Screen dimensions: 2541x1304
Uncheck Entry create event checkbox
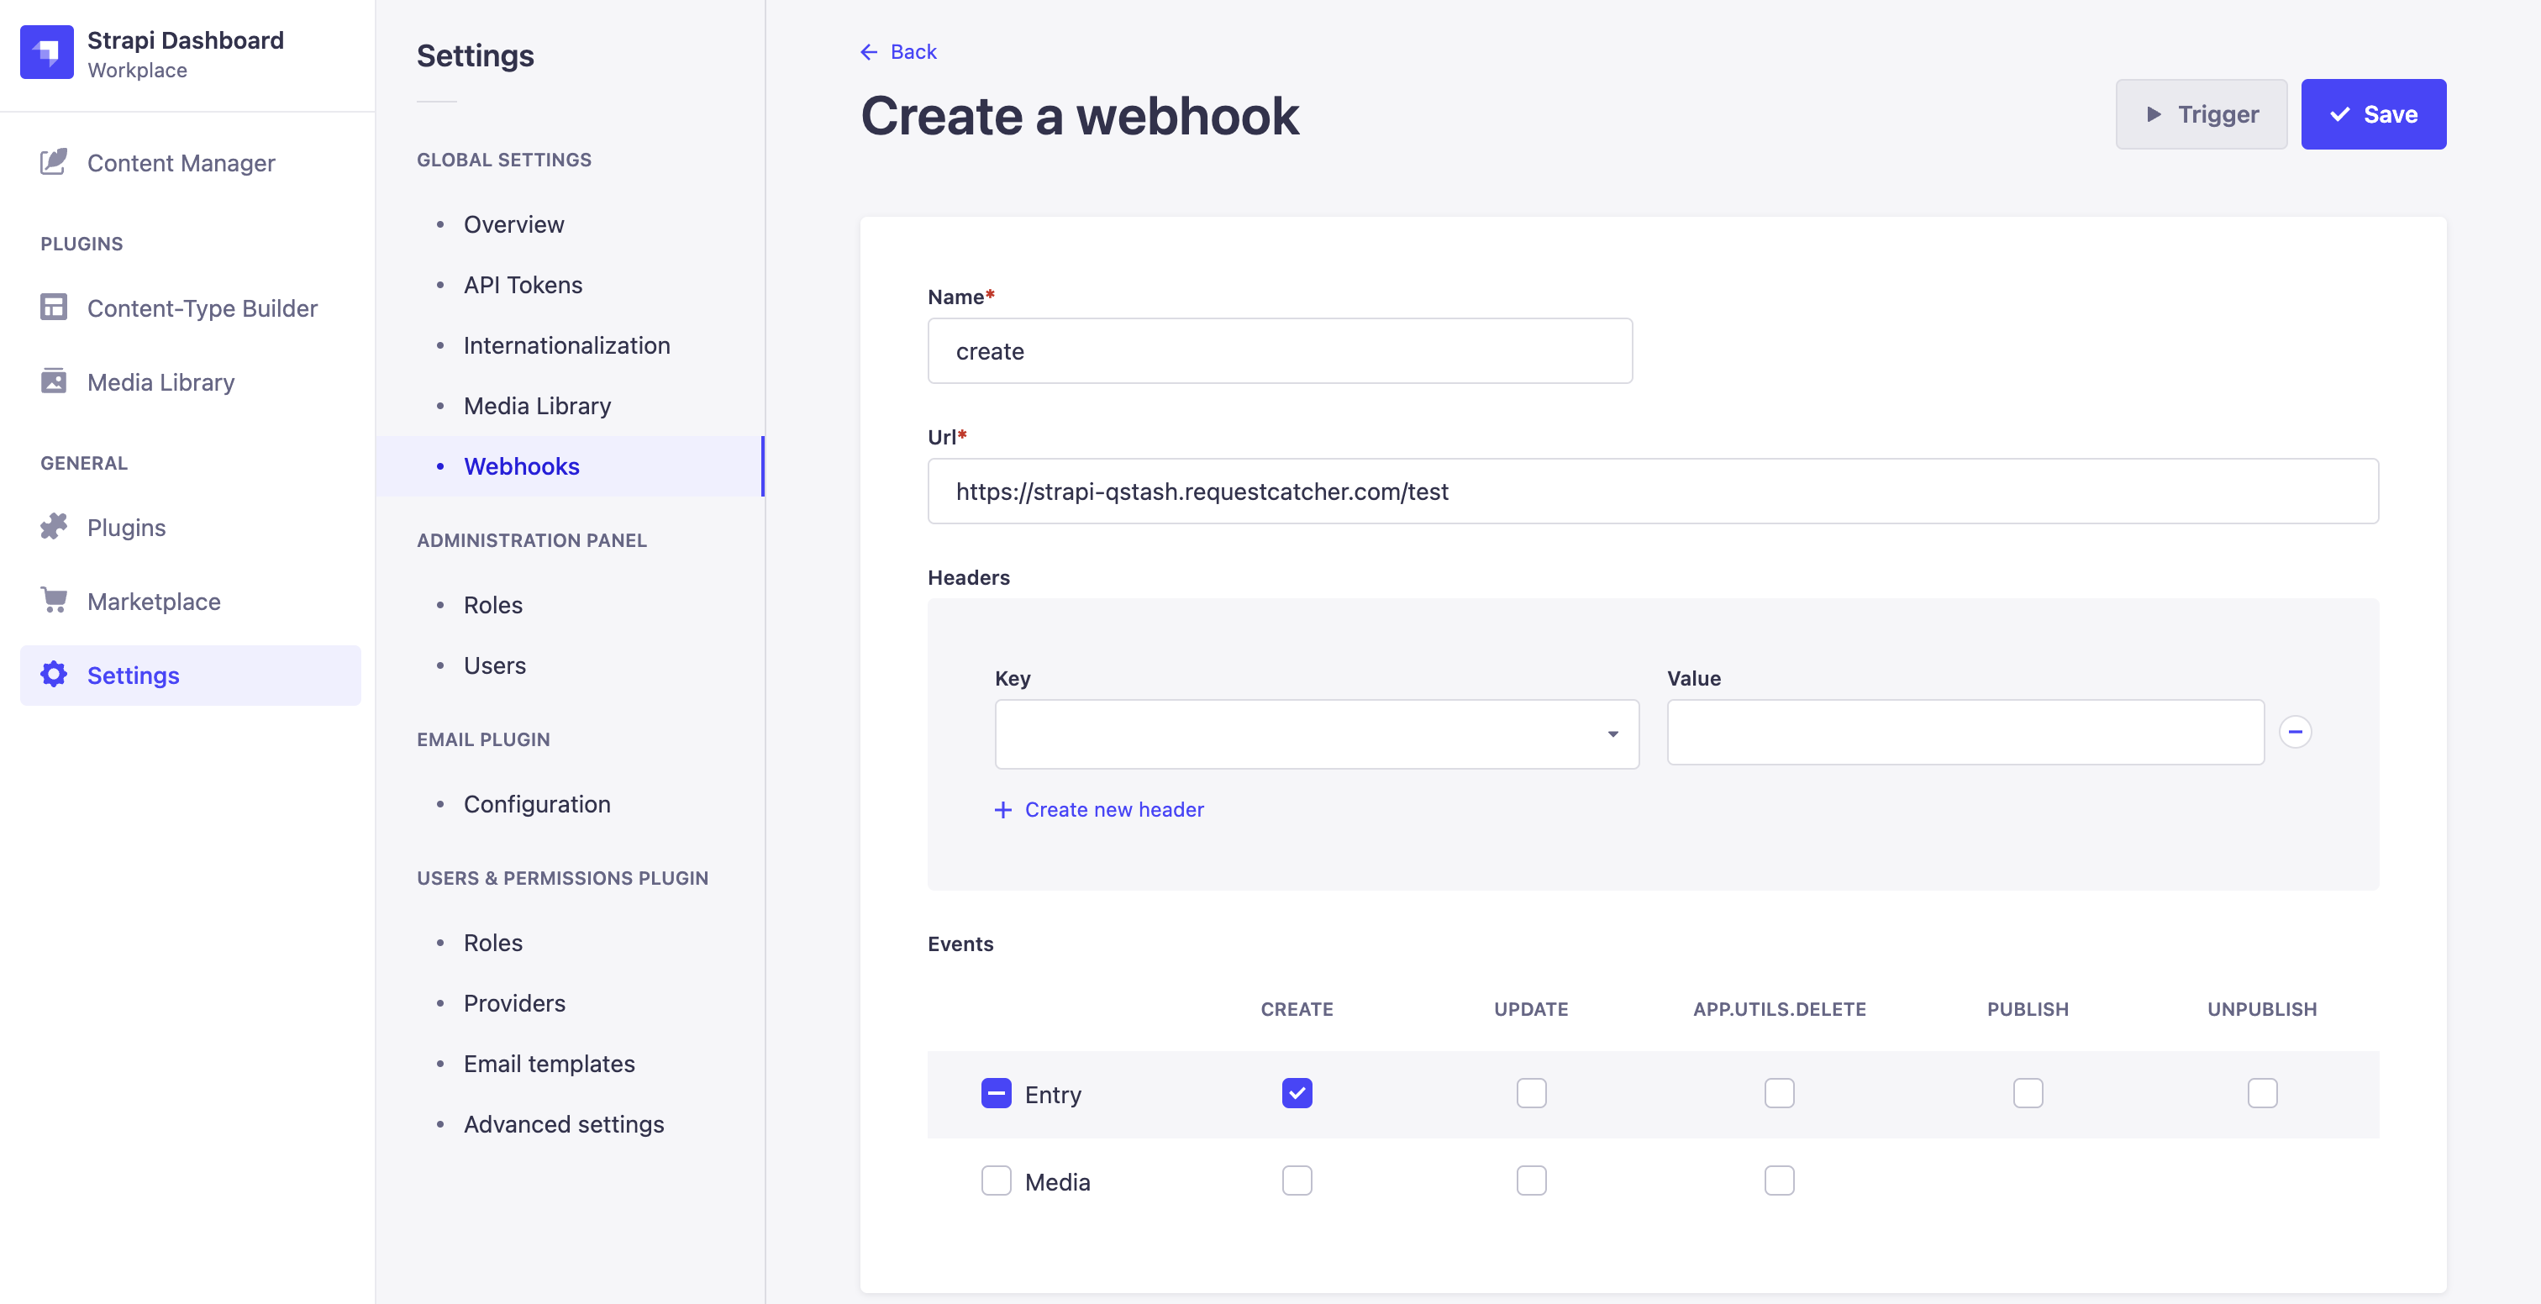1297,1093
